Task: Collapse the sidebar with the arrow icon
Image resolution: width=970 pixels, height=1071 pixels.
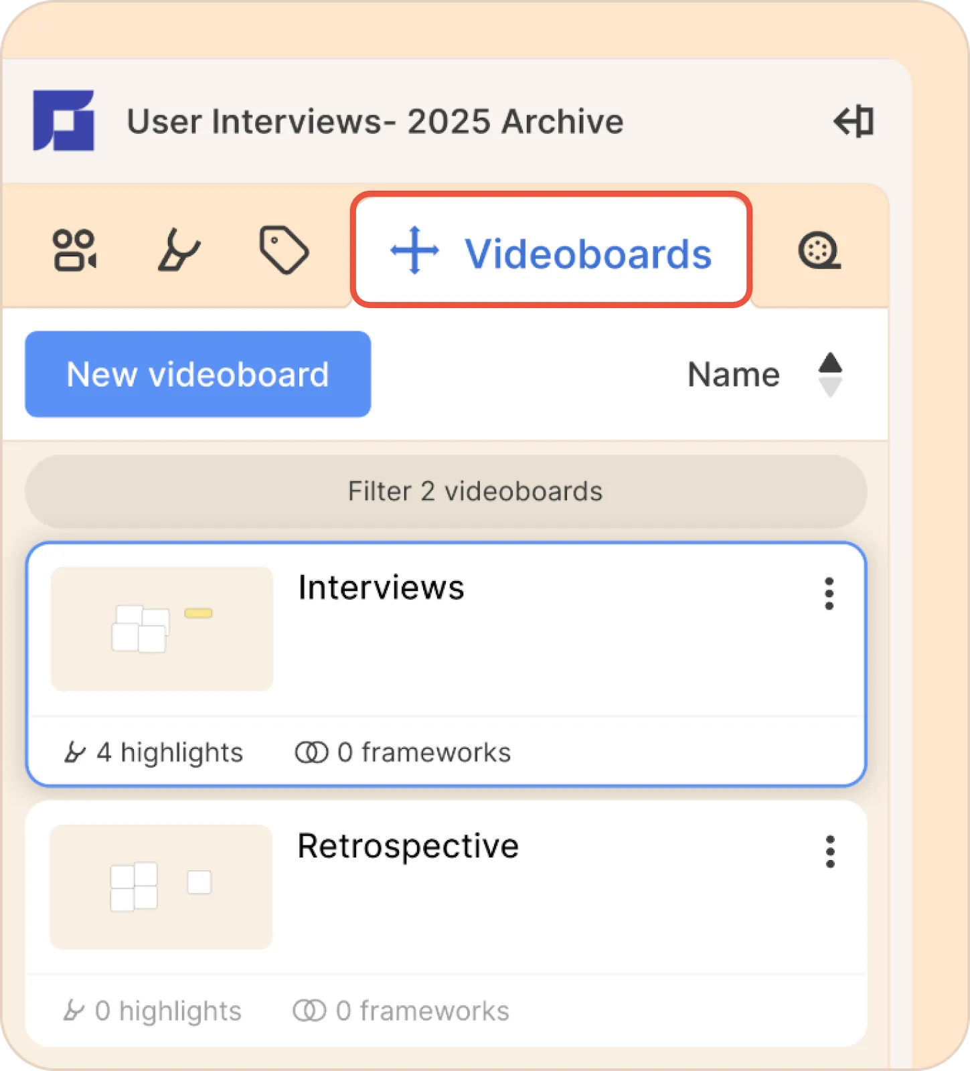Action: pyautogui.click(x=854, y=121)
